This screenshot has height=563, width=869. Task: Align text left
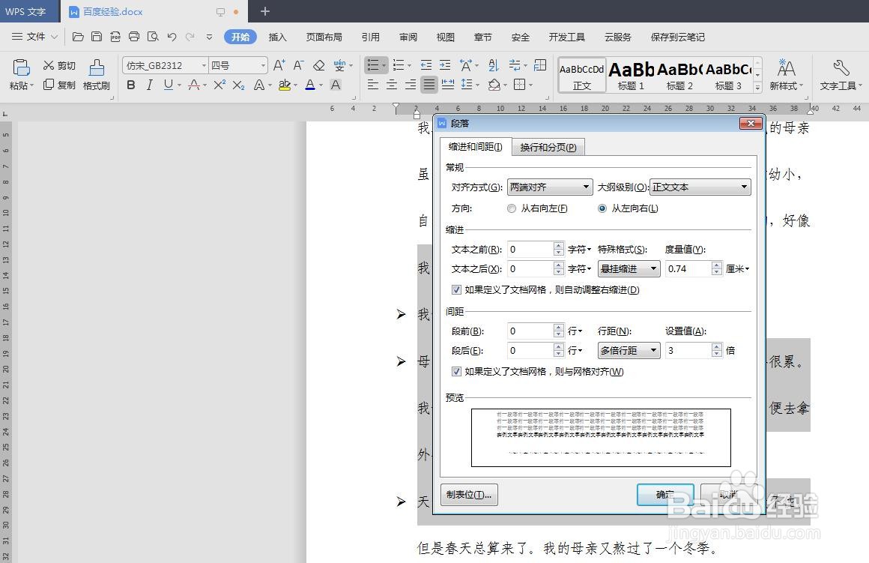(373, 85)
